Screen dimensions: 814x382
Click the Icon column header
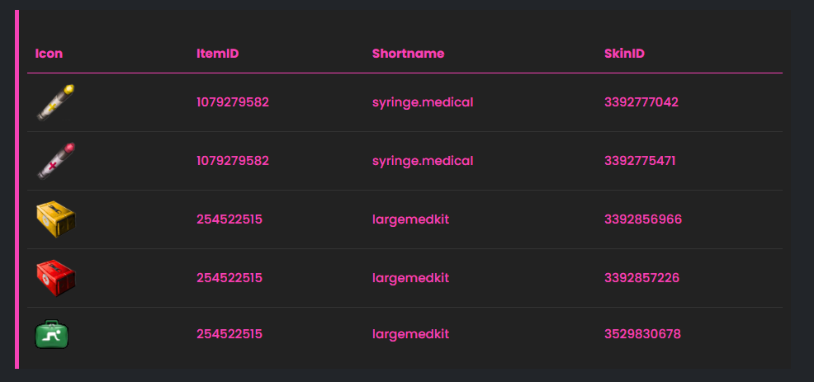(49, 54)
